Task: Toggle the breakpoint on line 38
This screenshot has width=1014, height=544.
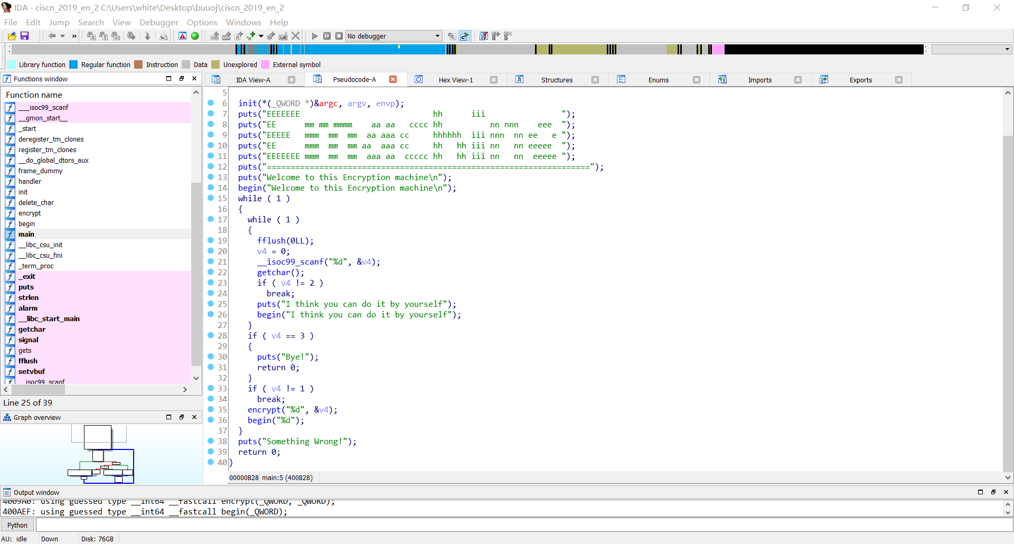Action: [210, 442]
